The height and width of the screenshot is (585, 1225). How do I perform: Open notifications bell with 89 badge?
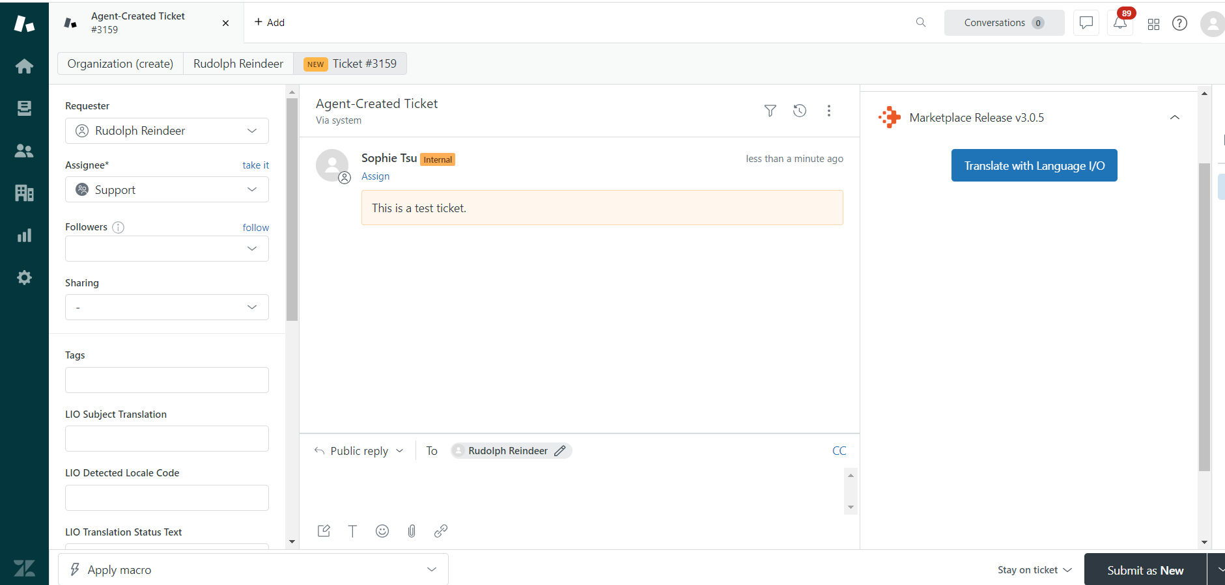[1120, 23]
